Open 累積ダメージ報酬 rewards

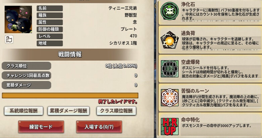click(x=68, y=111)
